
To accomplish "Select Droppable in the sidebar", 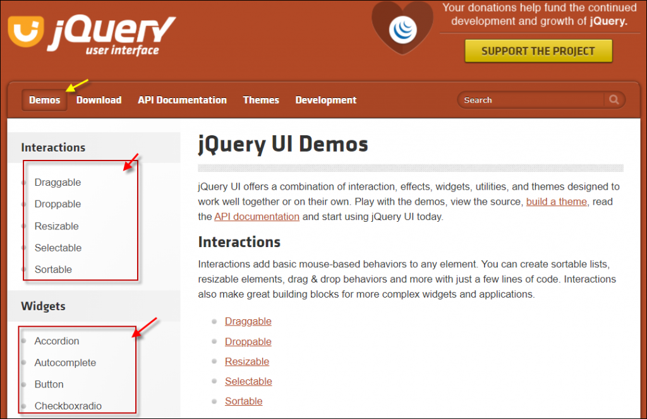I will tap(57, 204).
